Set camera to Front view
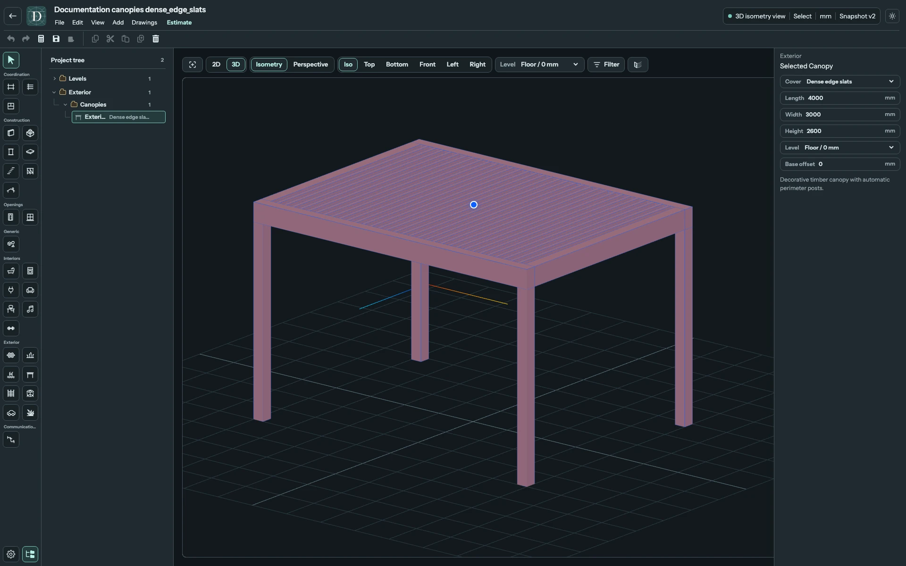Screen dimensions: 906x566 pos(428,65)
